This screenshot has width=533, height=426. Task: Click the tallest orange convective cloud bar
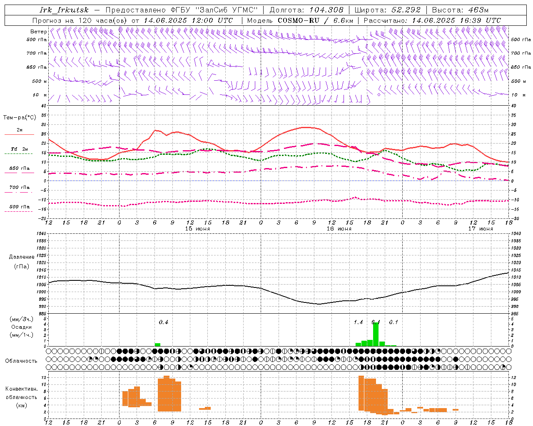coord(167,394)
